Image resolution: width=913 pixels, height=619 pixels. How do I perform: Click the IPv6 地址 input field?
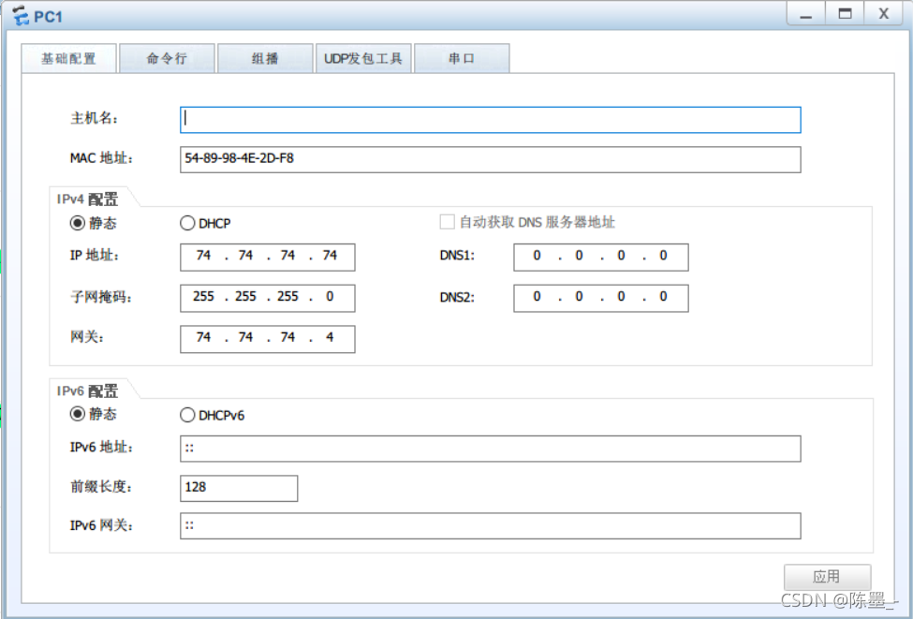click(491, 449)
